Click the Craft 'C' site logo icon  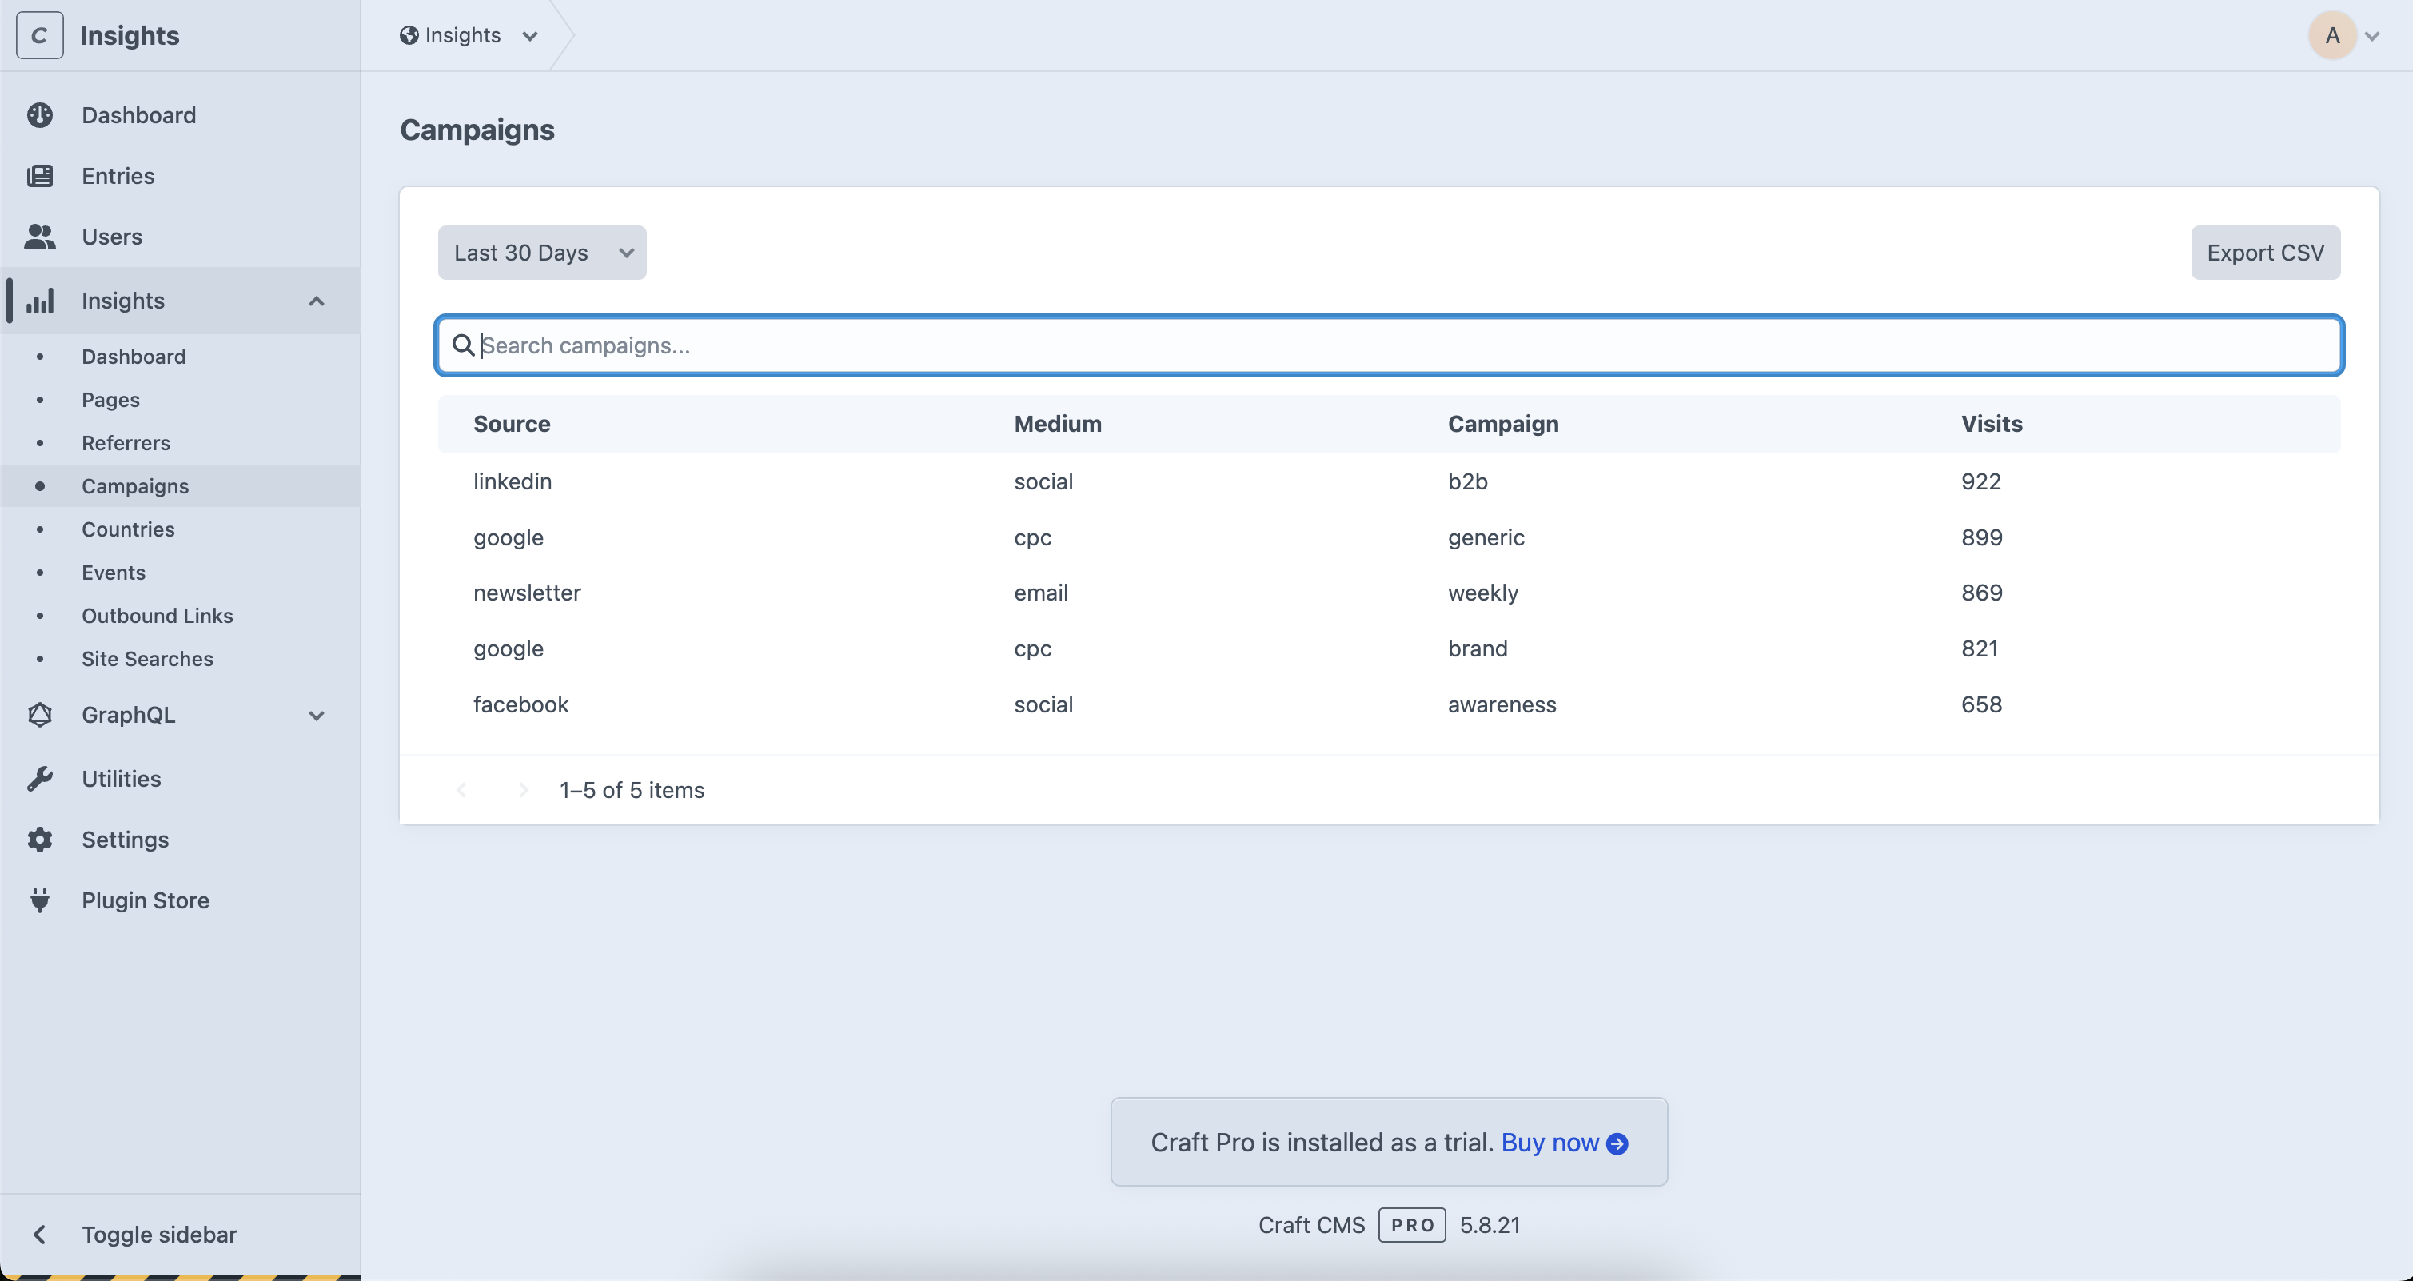(39, 36)
